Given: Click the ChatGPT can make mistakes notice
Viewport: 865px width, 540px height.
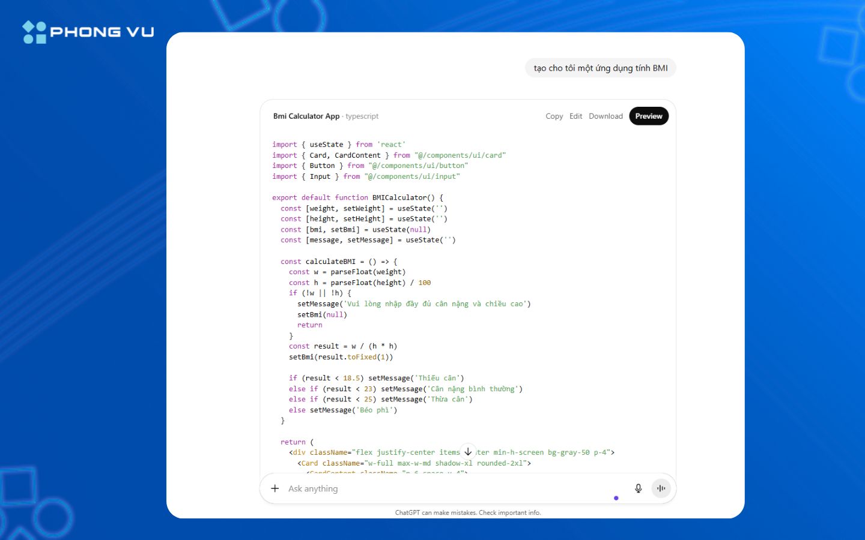Looking at the screenshot, I should (468, 513).
